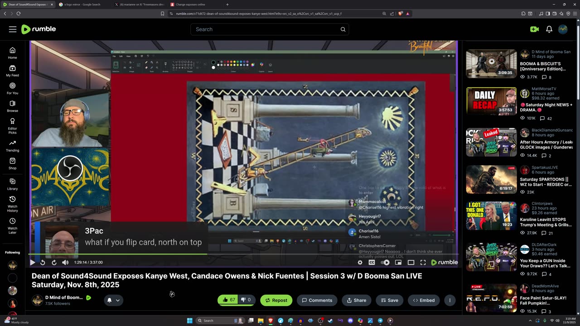Dislike the video with thumbs down
580x326 pixels.
pyautogui.click(x=246, y=300)
